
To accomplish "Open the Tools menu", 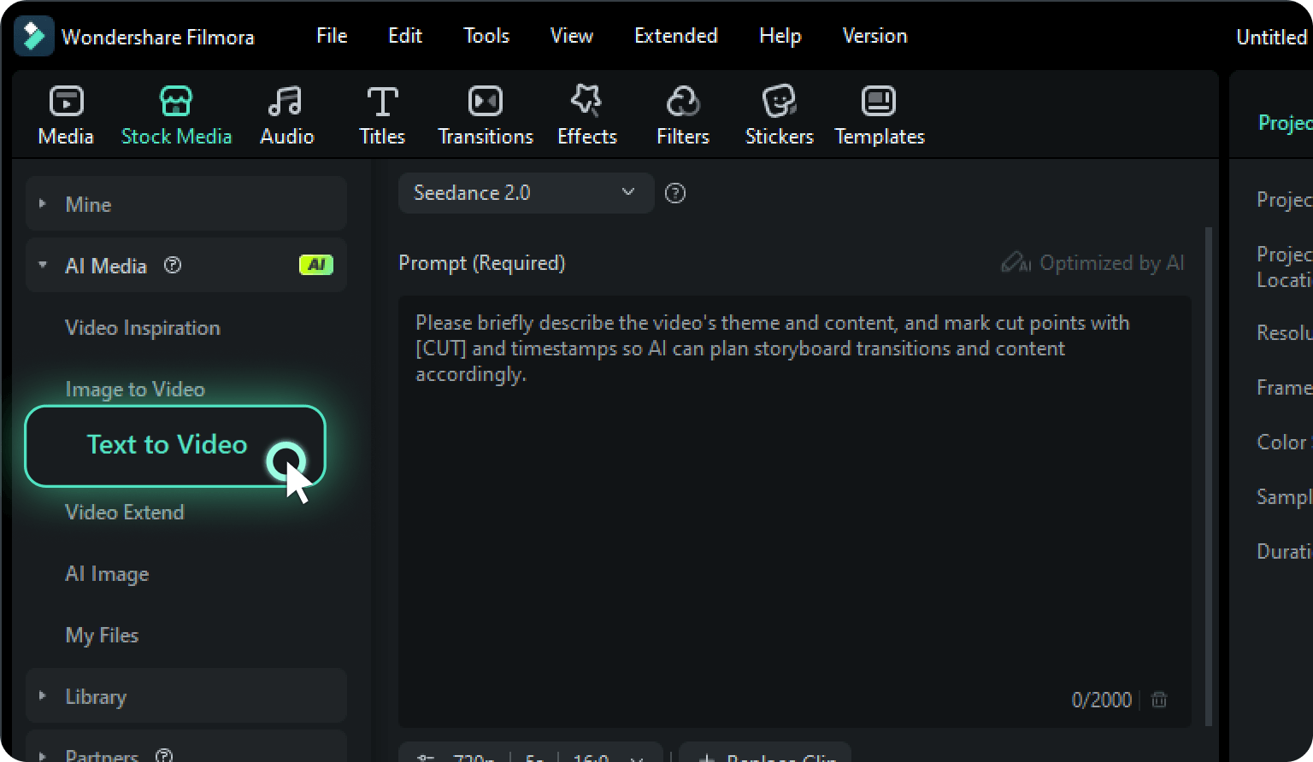I will coord(486,36).
